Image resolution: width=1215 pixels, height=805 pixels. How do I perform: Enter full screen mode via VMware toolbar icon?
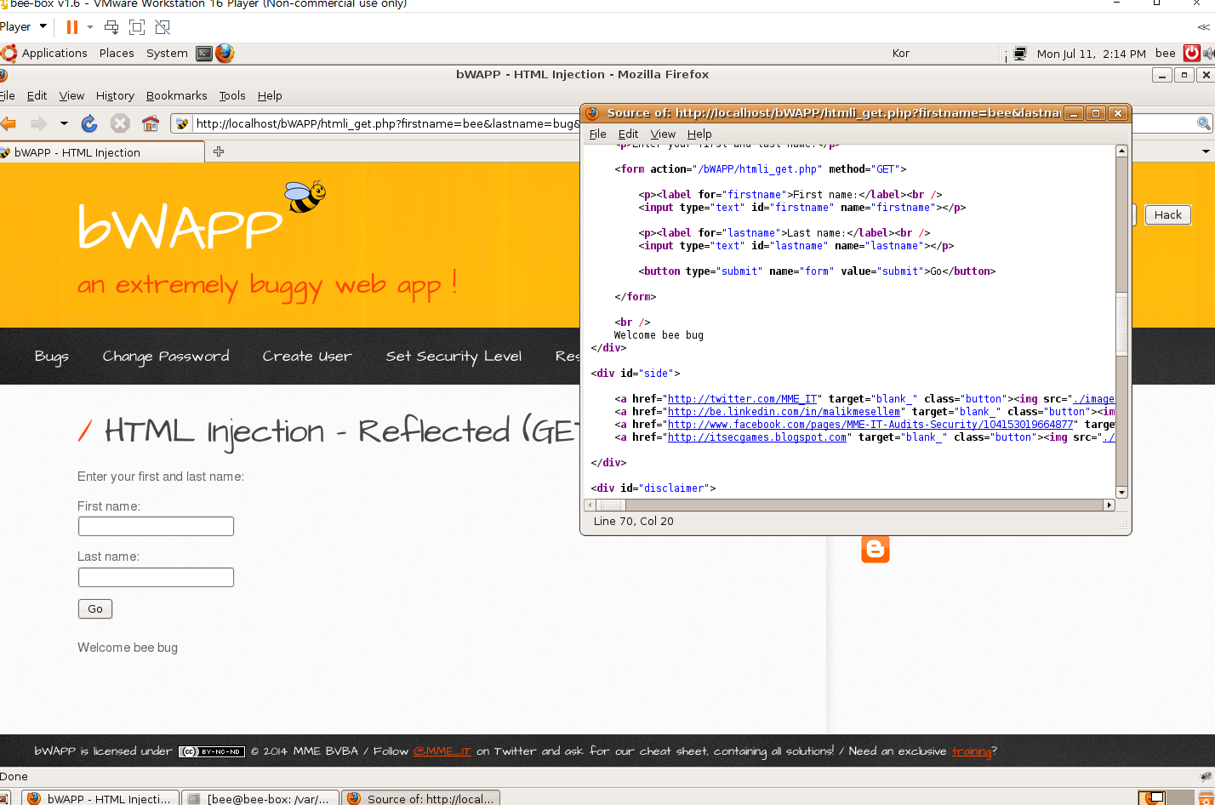137,27
